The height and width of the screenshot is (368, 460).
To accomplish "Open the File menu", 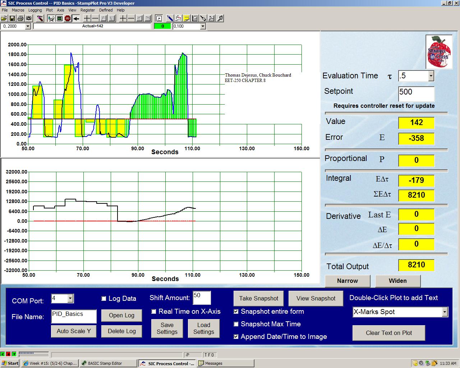I will coord(5,10).
